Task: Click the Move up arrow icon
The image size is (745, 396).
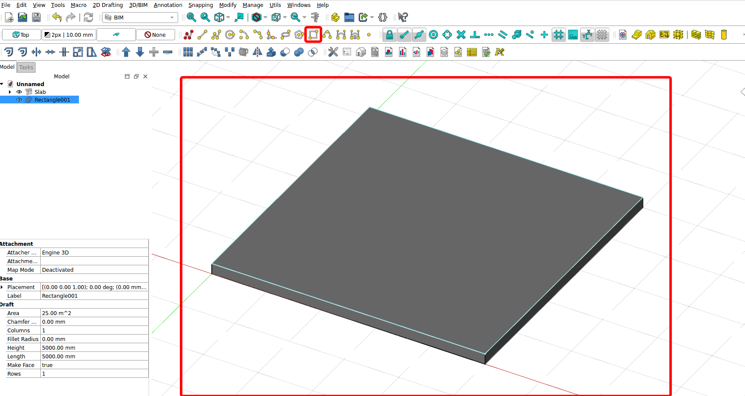Action: [126, 52]
